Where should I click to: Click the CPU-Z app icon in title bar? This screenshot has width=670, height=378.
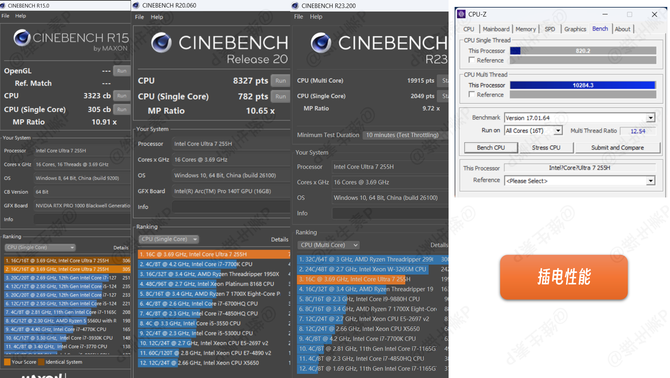click(x=461, y=14)
